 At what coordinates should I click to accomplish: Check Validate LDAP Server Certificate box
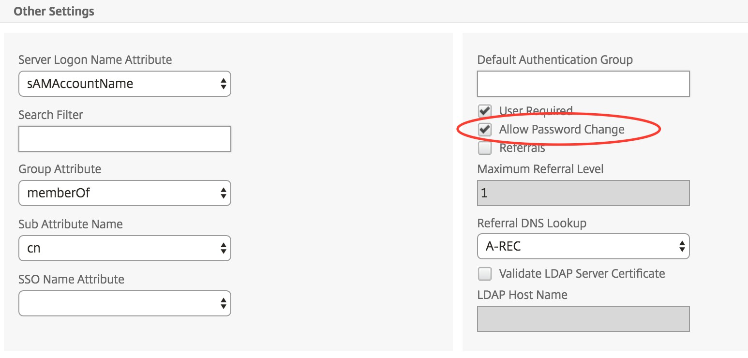(x=484, y=274)
